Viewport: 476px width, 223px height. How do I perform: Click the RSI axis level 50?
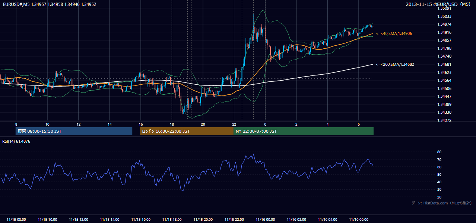439,174
